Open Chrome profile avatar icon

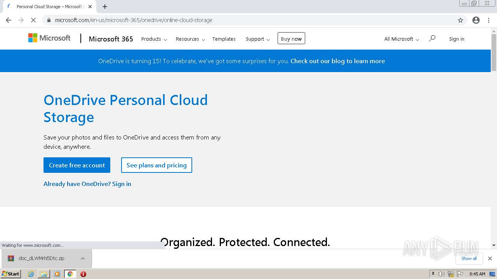coord(476,20)
